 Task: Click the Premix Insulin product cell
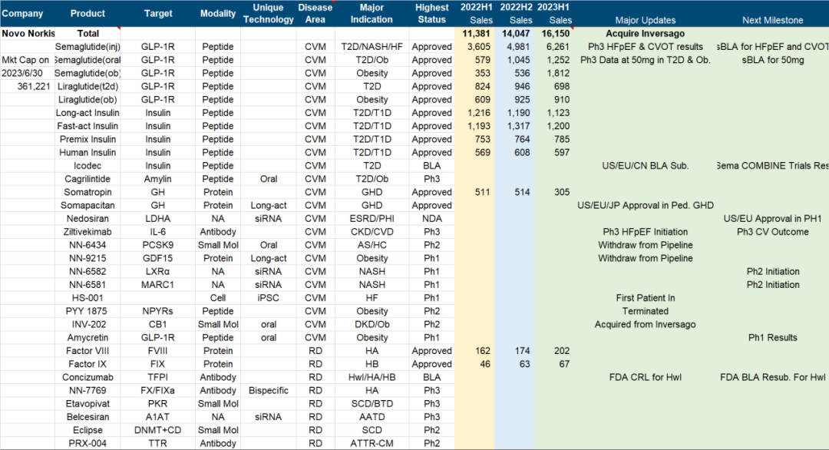[x=88, y=139]
